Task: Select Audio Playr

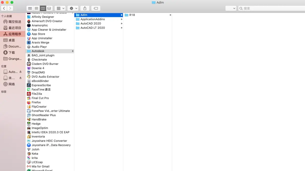Action: (x=50, y=47)
